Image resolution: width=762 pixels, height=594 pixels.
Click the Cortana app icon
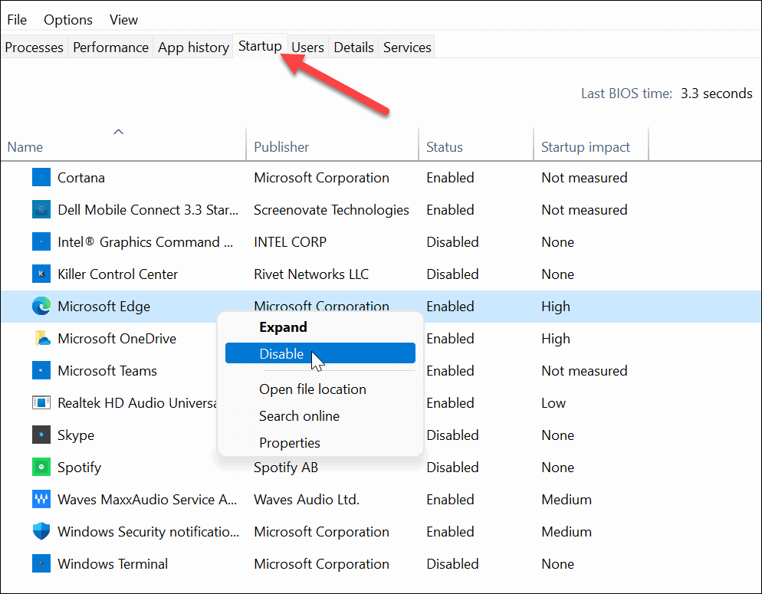click(x=41, y=177)
